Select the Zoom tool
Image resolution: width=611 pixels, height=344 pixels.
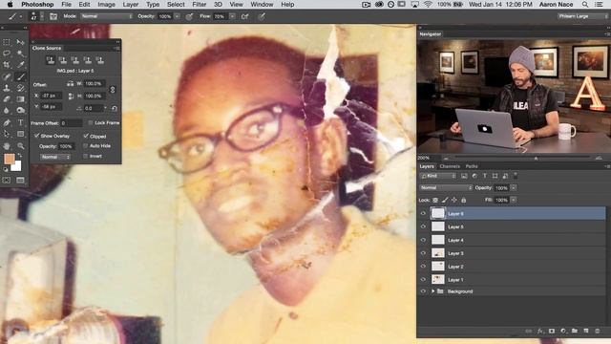click(20, 146)
